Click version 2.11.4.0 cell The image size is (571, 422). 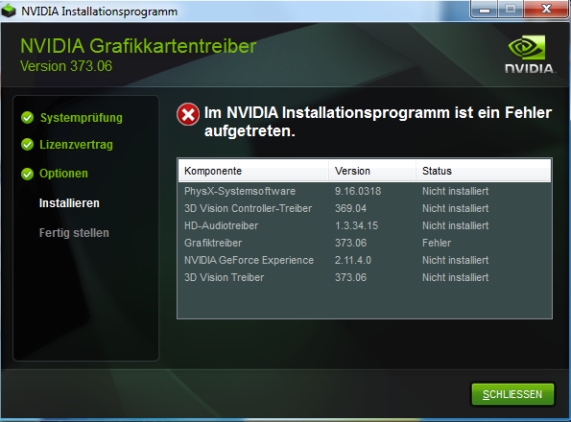[353, 260]
